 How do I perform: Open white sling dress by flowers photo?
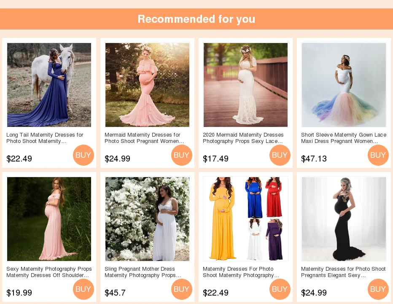(148, 219)
